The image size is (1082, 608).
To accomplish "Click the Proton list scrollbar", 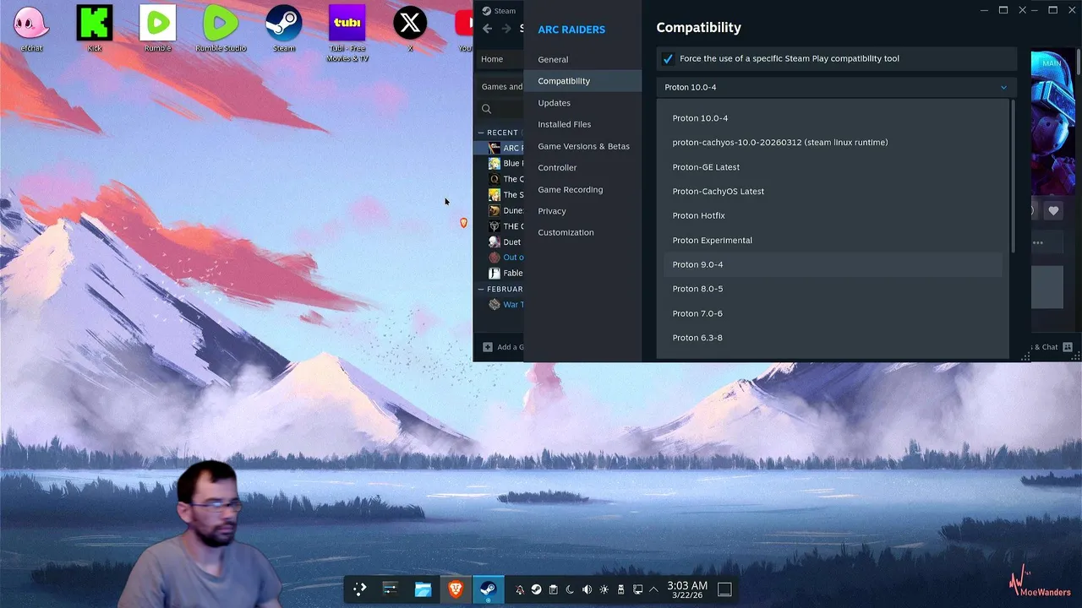I will [1013, 176].
